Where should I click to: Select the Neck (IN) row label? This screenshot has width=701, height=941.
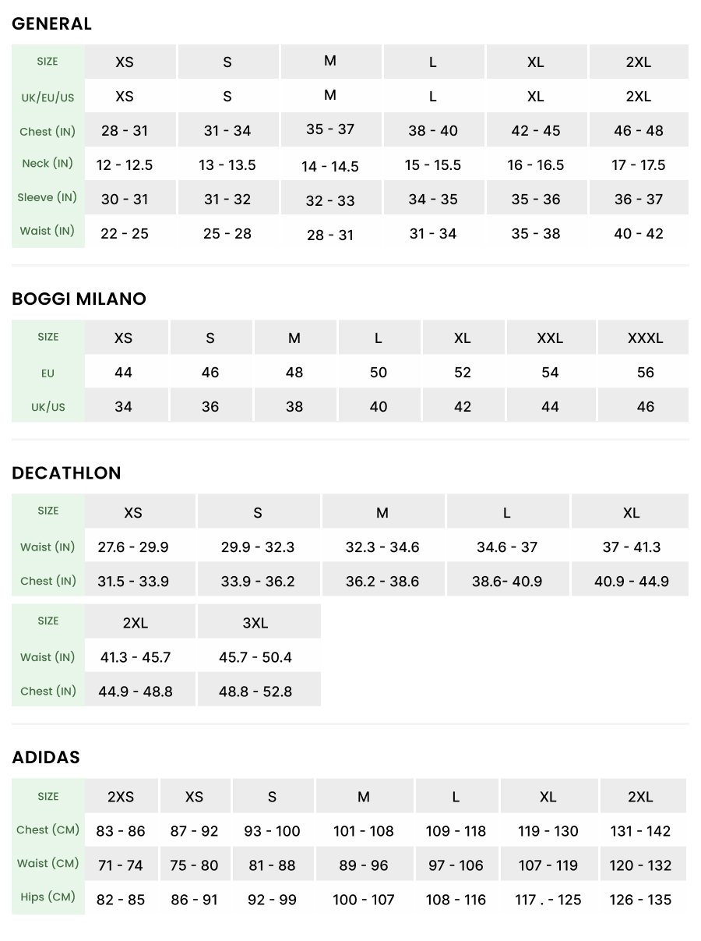click(48, 164)
